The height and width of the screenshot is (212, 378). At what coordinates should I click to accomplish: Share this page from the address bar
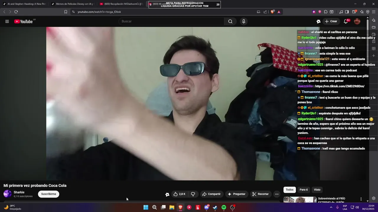tap(265, 12)
